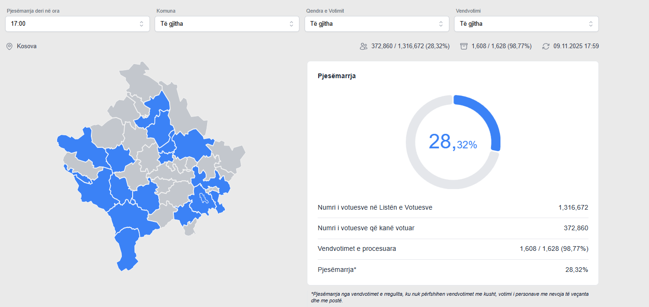Click the 372,860 / 1,316,672 turnout statistic

tap(410, 46)
